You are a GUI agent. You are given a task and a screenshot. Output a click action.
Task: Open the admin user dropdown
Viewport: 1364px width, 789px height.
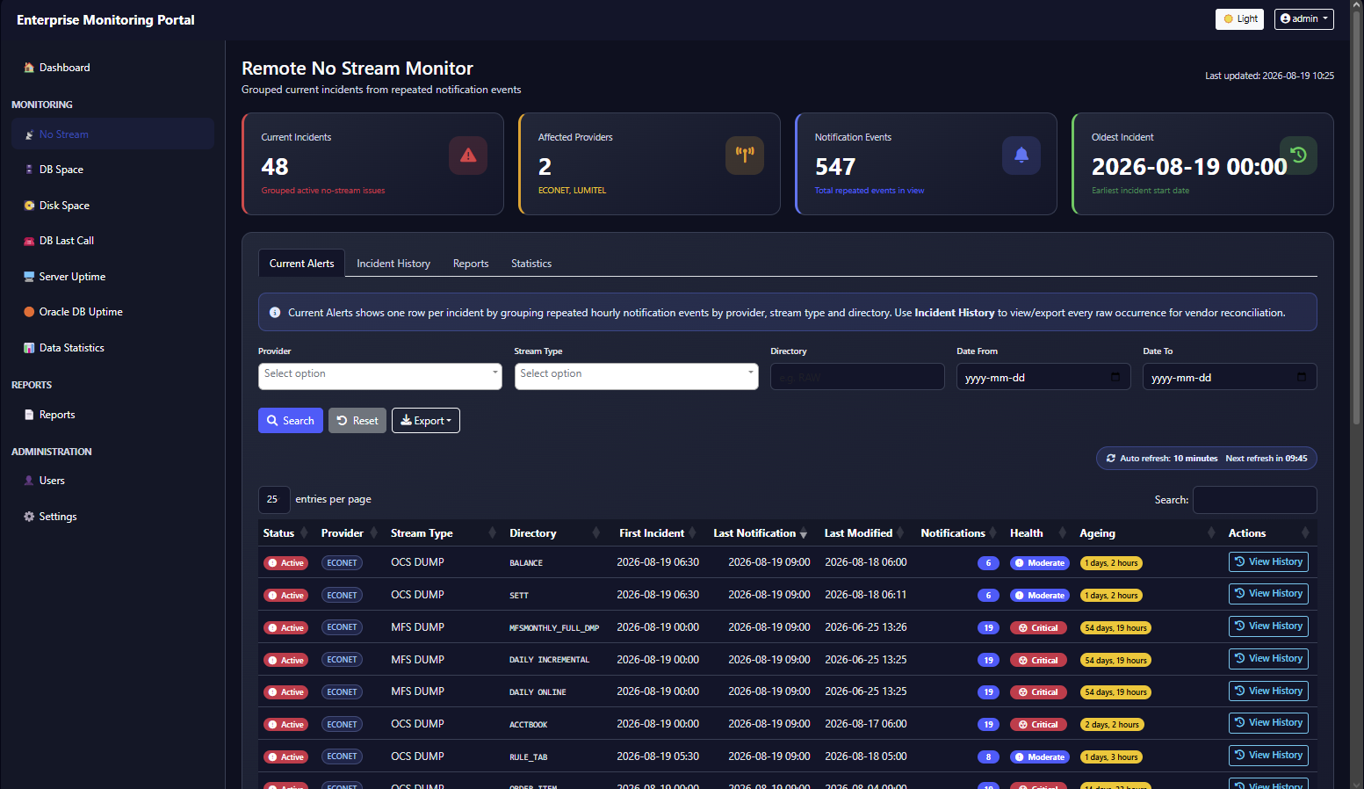pyautogui.click(x=1304, y=18)
